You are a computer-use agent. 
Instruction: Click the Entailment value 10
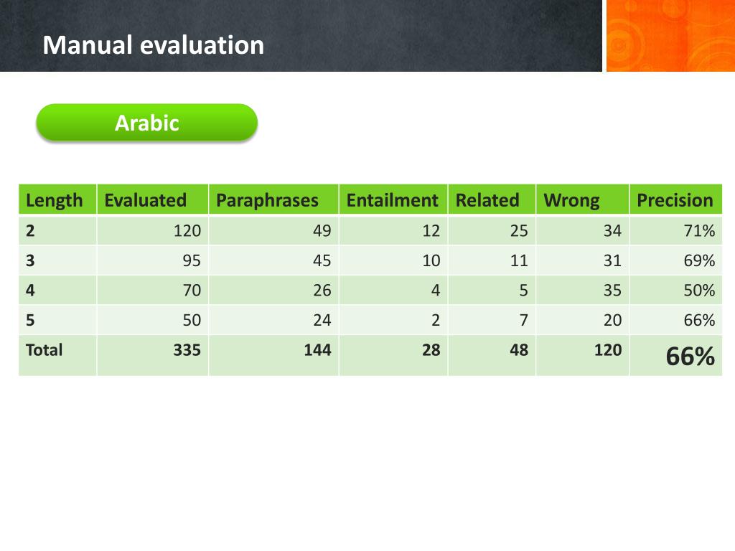[x=431, y=260]
